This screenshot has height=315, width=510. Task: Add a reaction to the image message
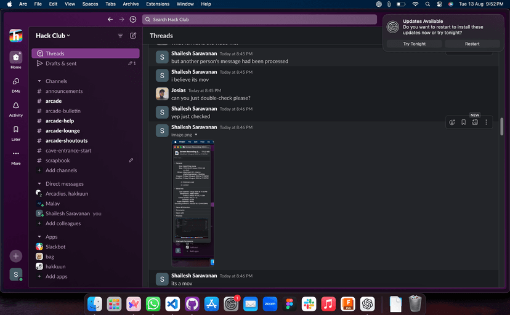click(x=452, y=122)
